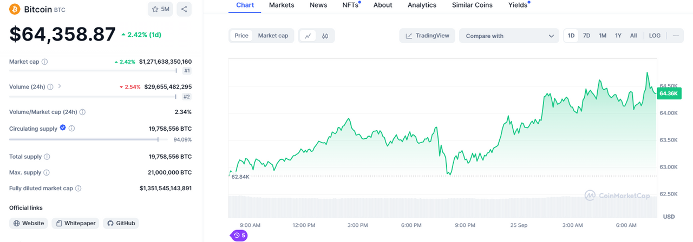Switch to candlestick chart icon

coord(325,36)
